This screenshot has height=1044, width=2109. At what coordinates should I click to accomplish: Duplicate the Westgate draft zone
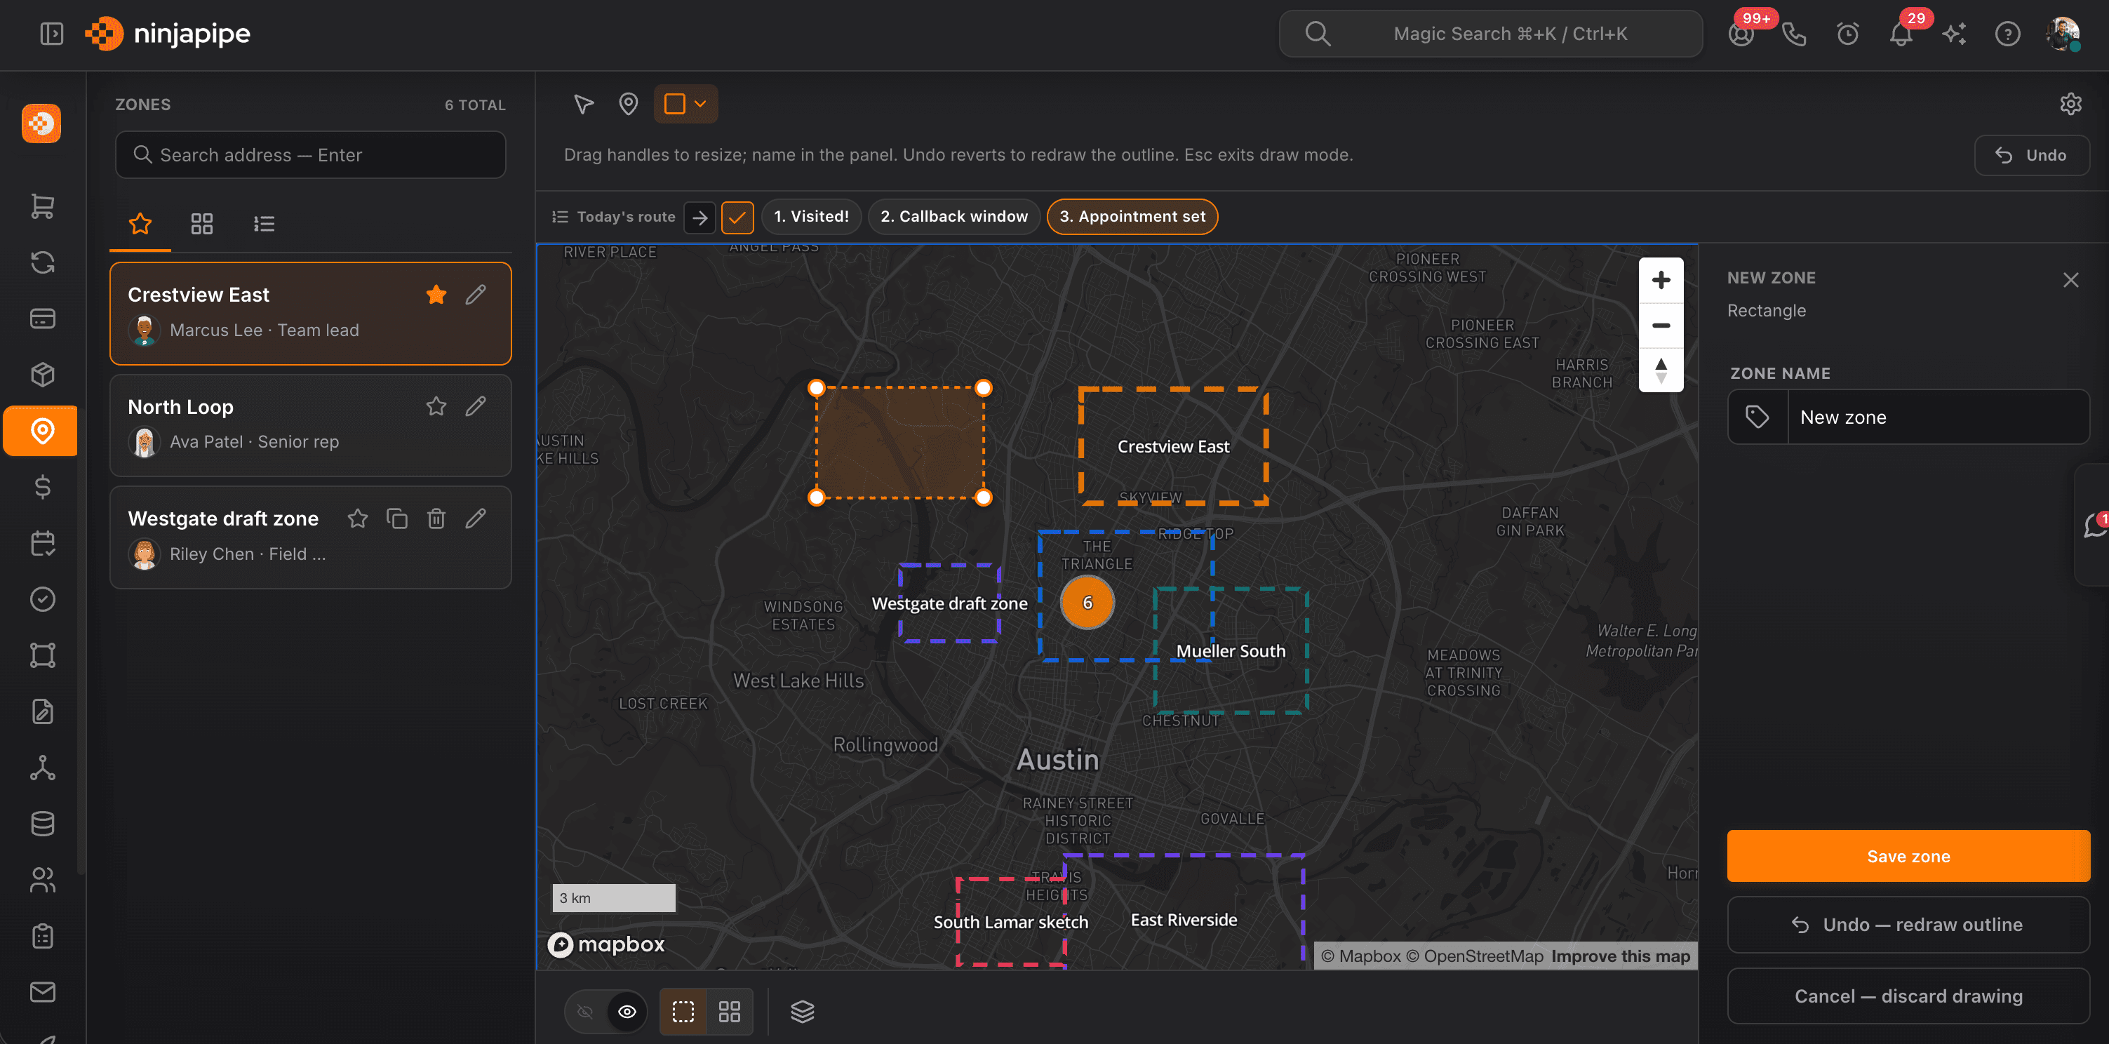[x=397, y=518]
